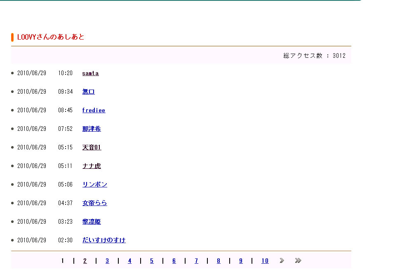
Task: Visit the 黎凛姫 profile link
Action: pos(92,222)
